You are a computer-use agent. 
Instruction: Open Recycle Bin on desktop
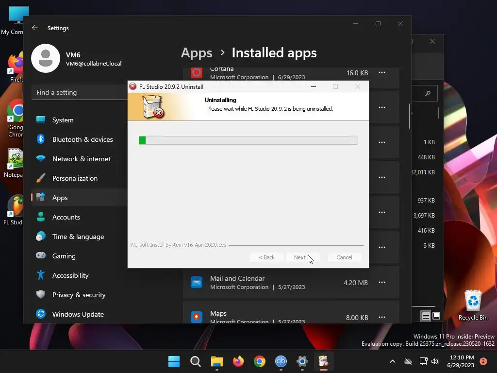[x=473, y=305]
